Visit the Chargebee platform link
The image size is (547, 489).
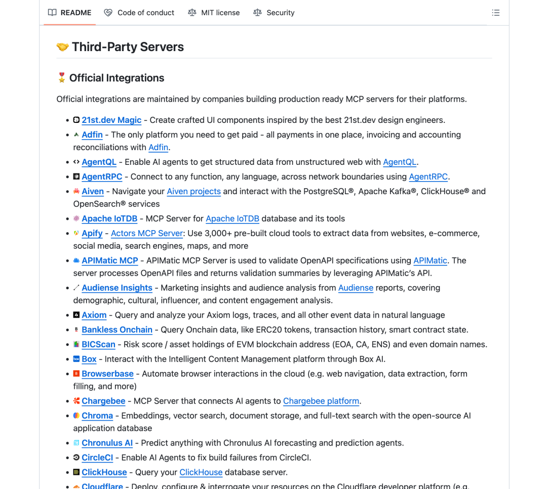coord(321,401)
